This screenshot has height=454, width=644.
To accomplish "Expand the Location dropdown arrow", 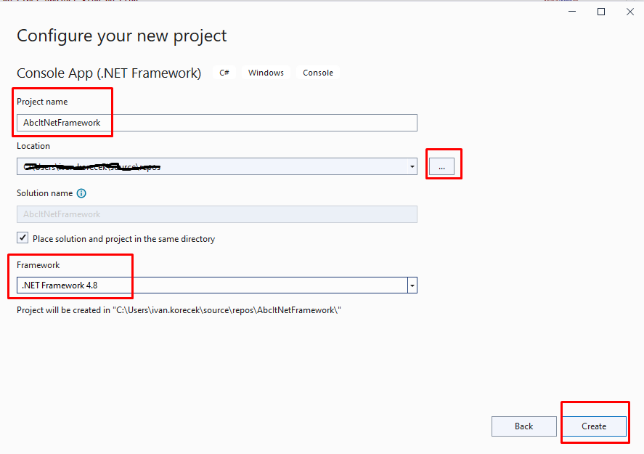I will click(412, 167).
